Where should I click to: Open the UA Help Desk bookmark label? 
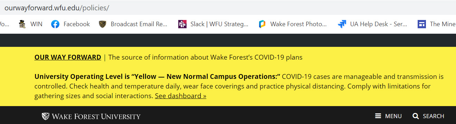379,24
